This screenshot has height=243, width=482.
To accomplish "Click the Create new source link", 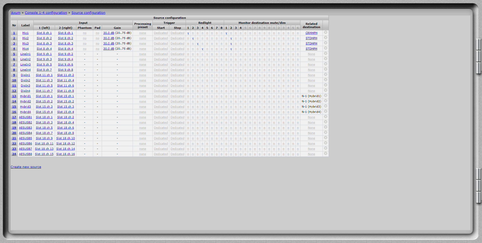I will (26, 167).
